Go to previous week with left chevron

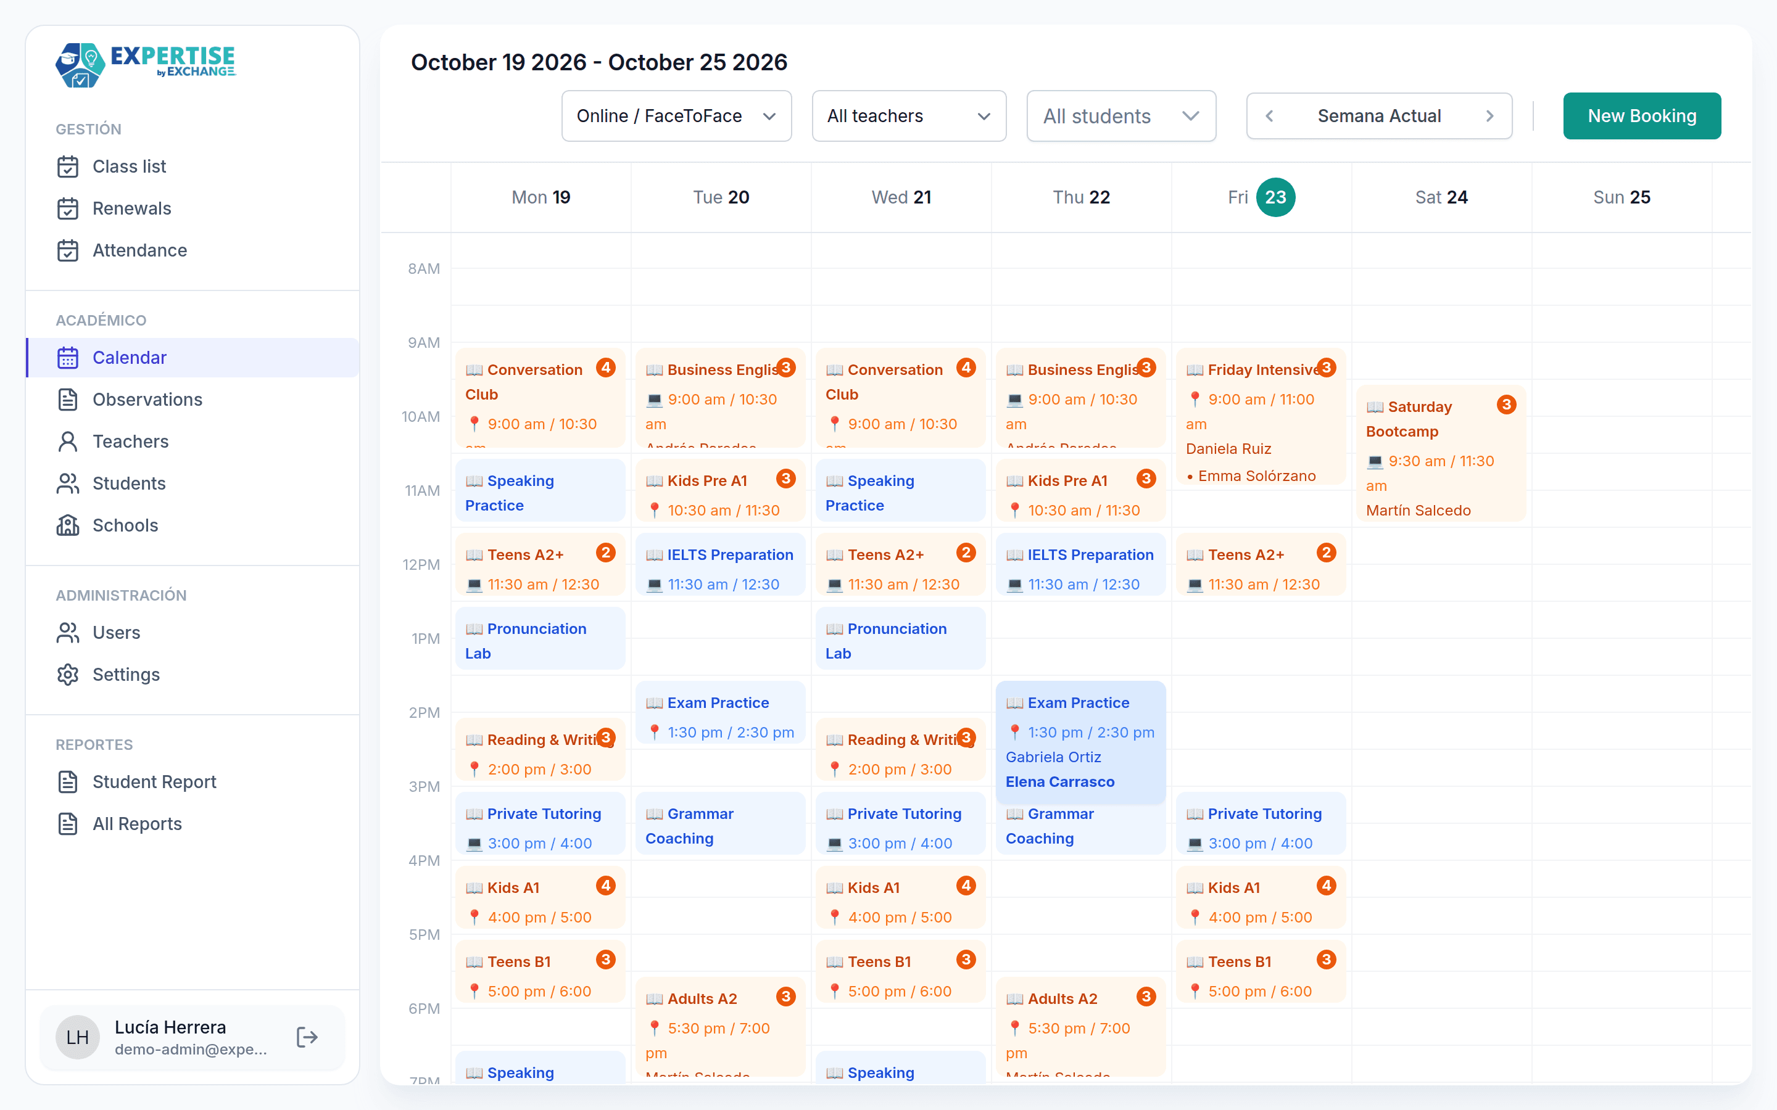1270,116
